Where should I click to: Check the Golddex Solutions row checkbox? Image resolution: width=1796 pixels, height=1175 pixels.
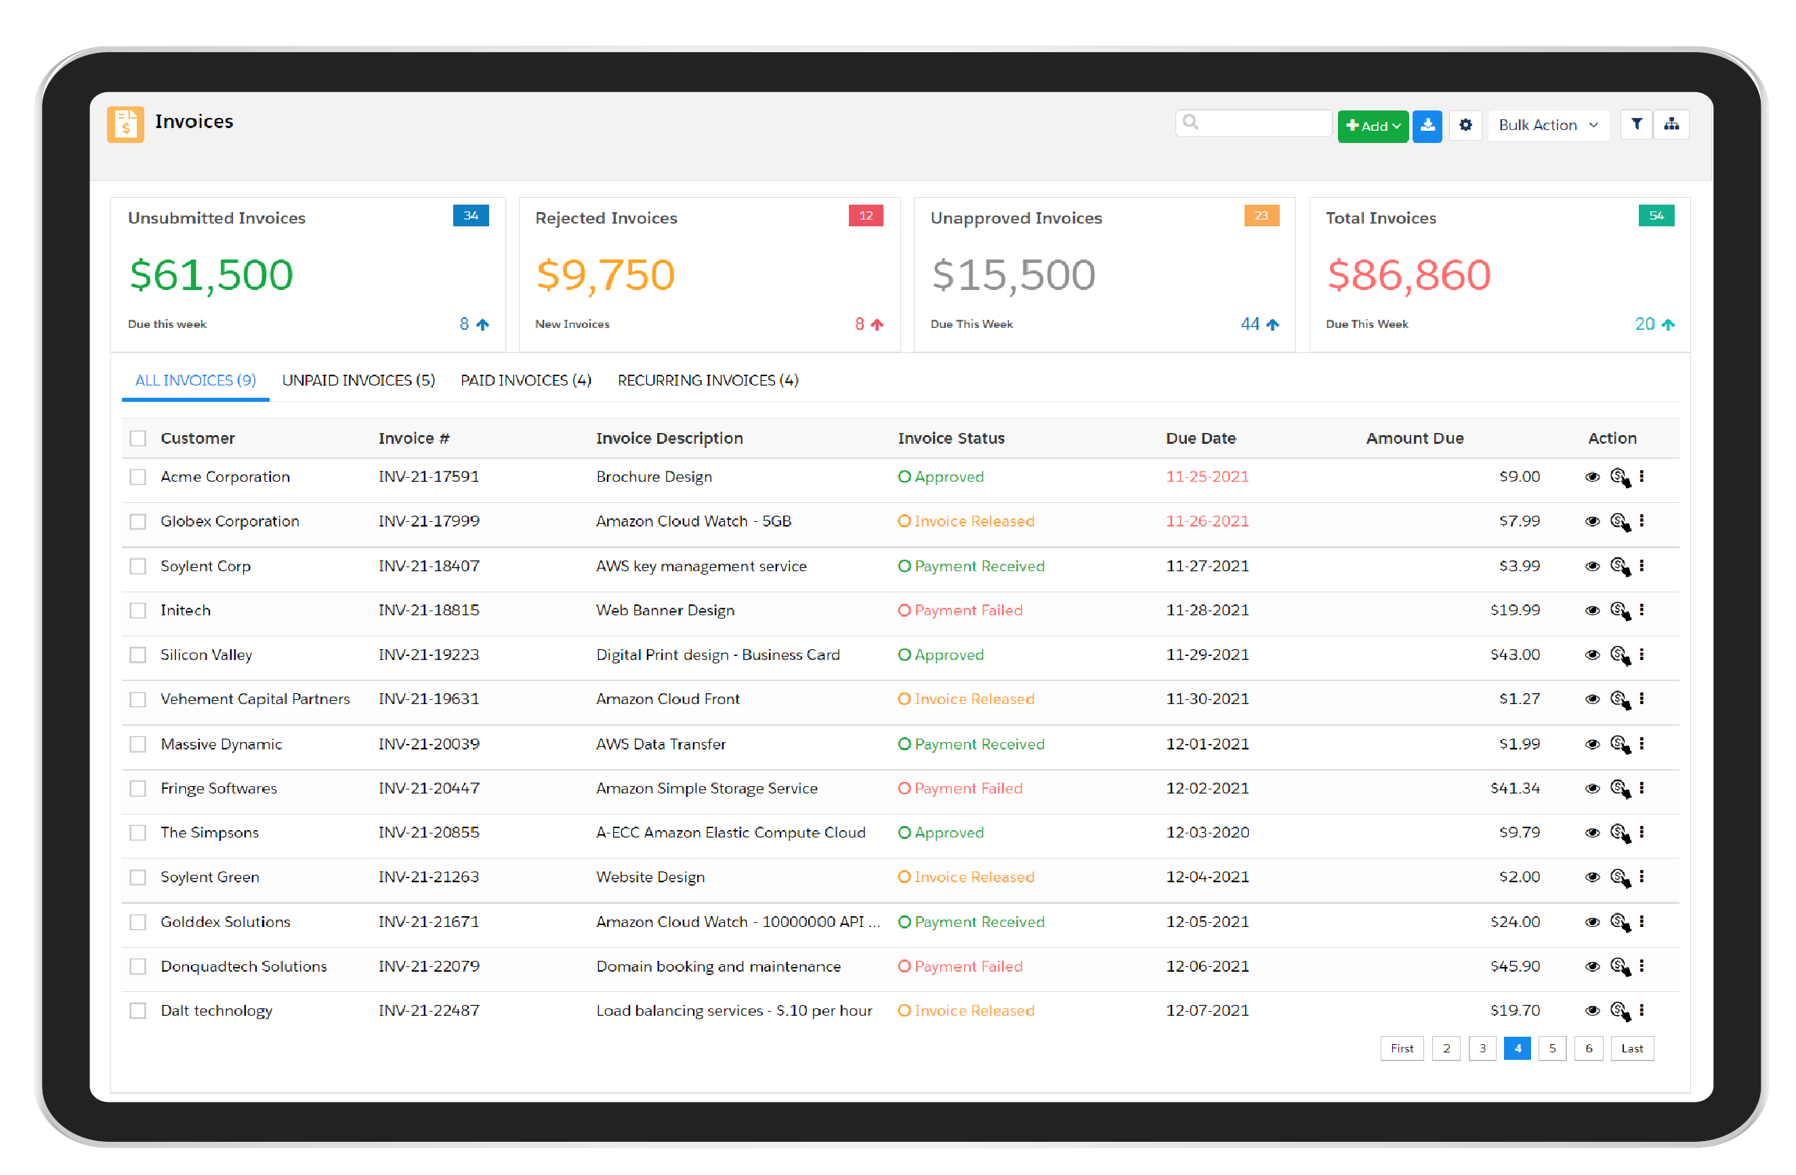(x=138, y=922)
